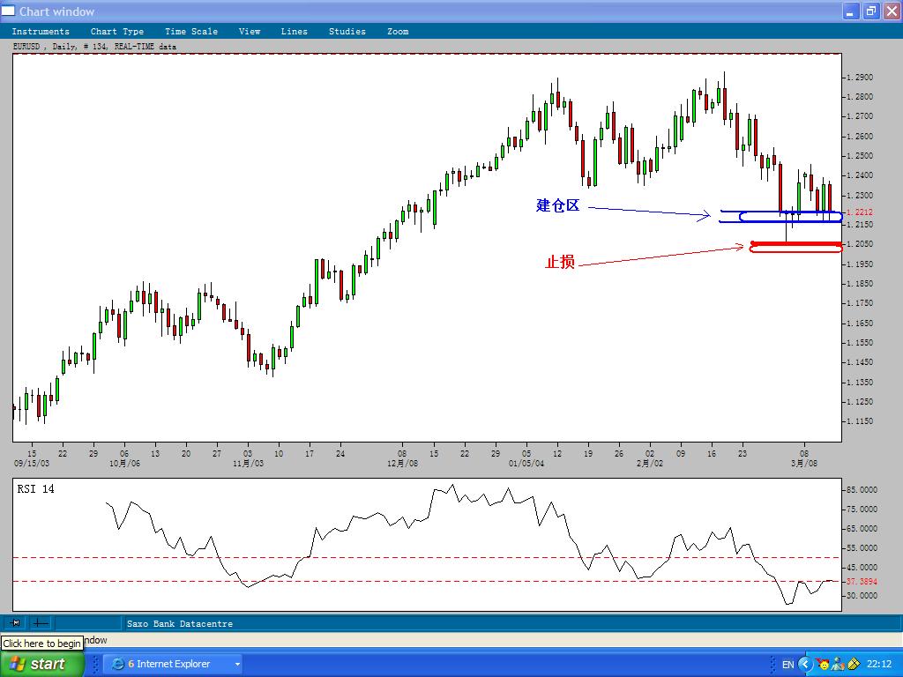Open the Instruments menu
Image resolution: width=903 pixels, height=677 pixels.
click(x=41, y=32)
